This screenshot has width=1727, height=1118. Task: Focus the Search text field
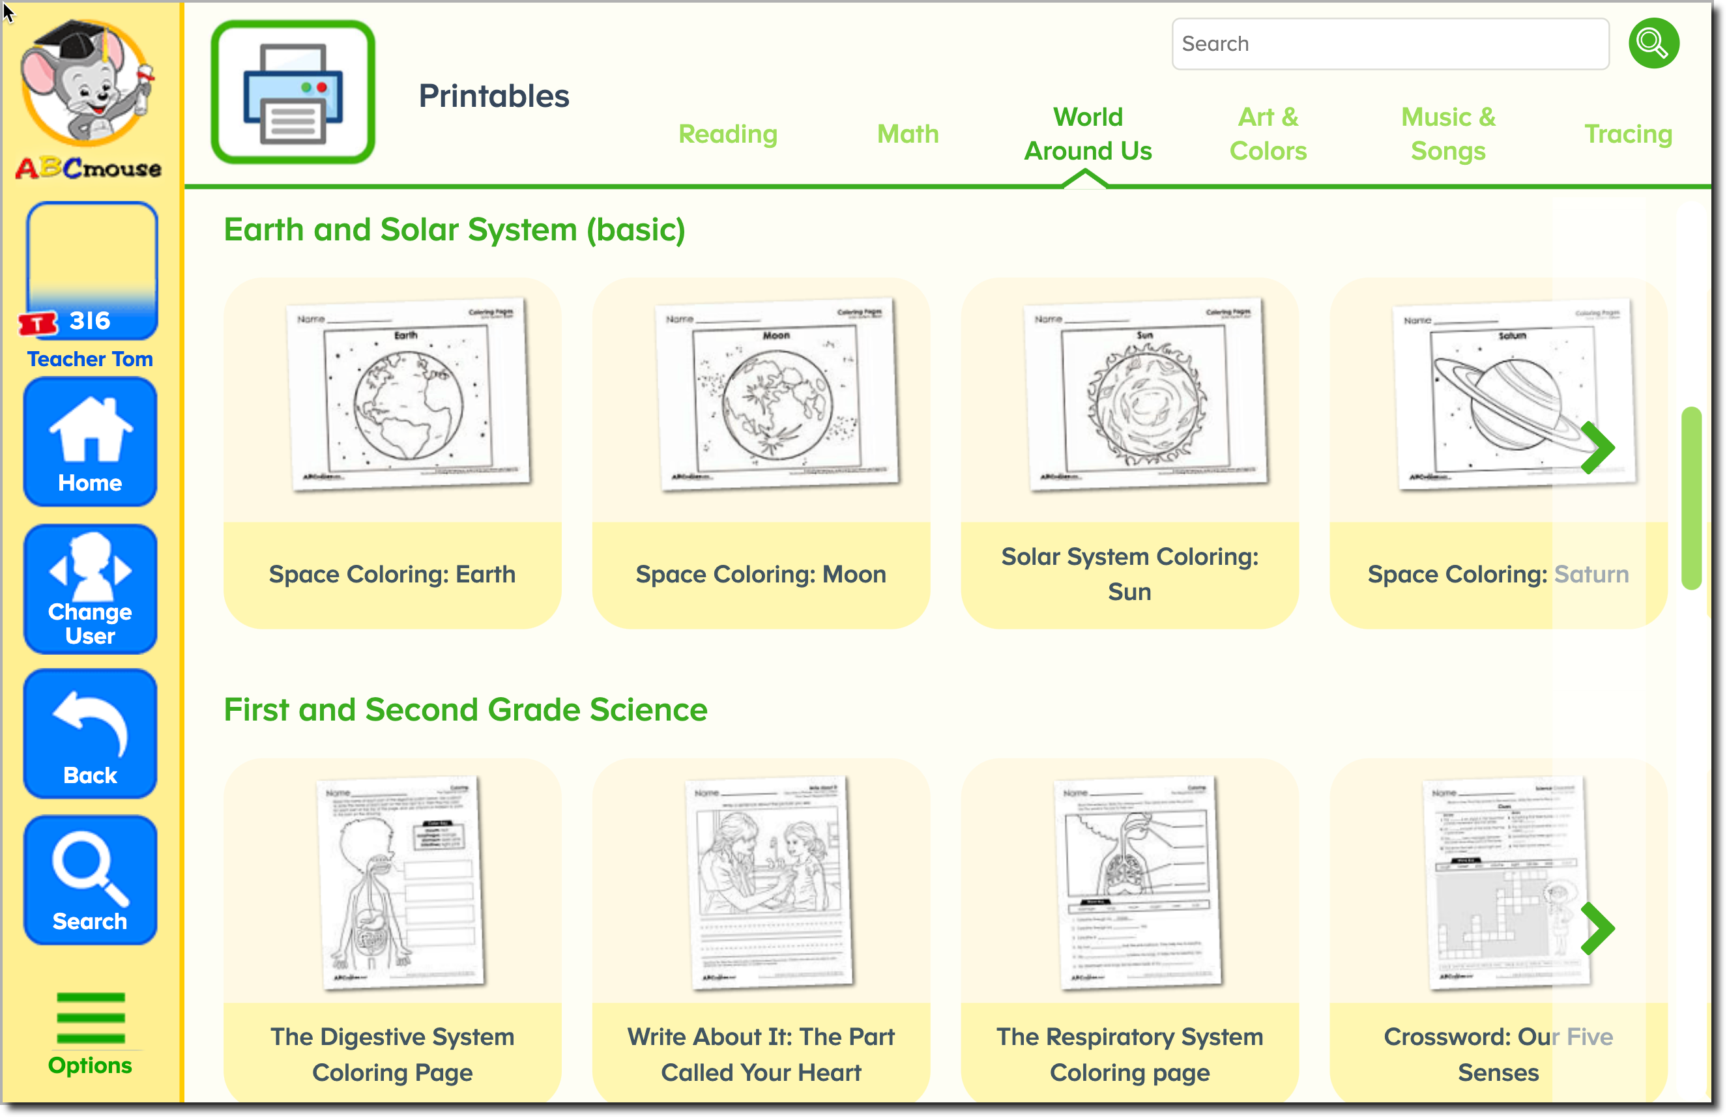click(x=1390, y=44)
